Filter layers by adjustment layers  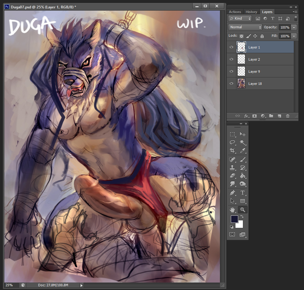coord(265,19)
